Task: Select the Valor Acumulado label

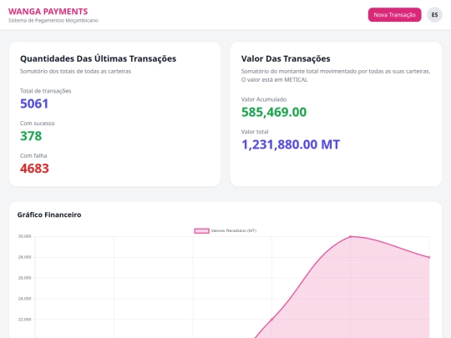Action: [x=264, y=99]
